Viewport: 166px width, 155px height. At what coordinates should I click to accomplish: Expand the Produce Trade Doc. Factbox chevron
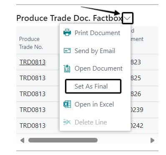[x=128, y=18]
